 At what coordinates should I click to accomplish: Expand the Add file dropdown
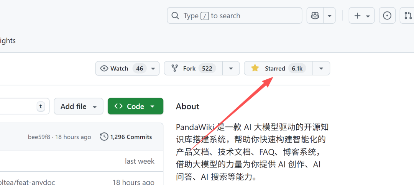point(78,106)
